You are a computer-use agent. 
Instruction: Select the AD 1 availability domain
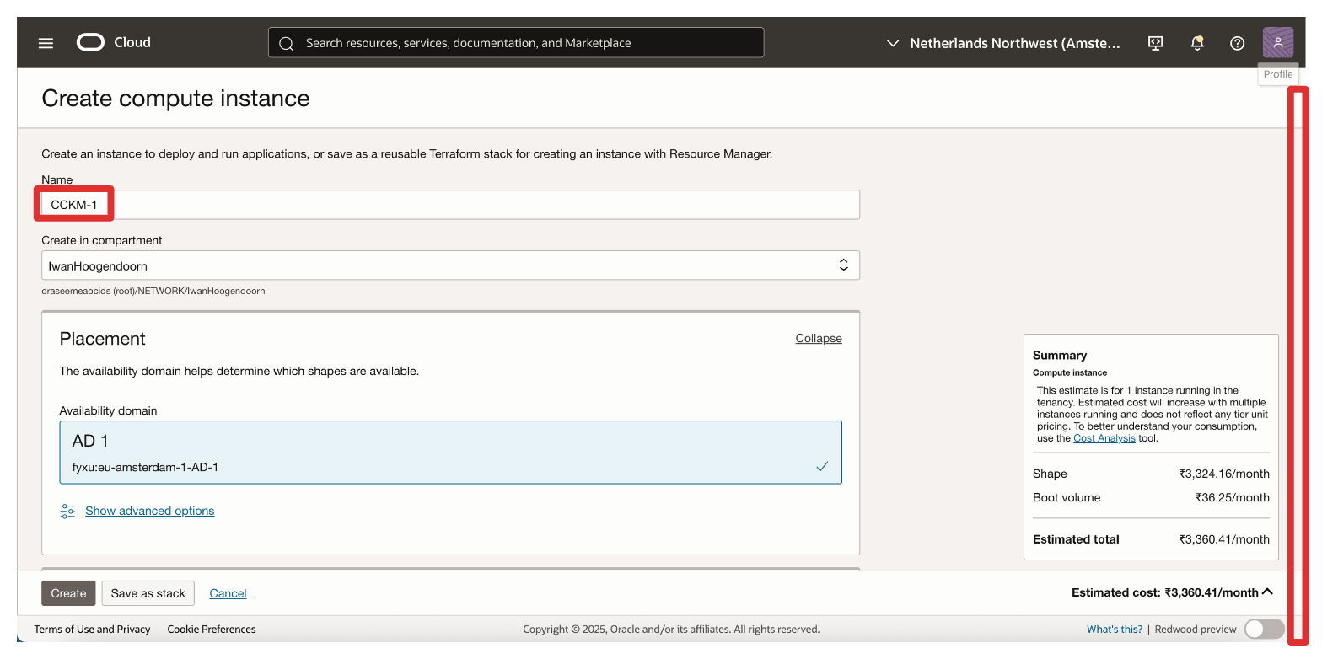click(x=450, y=453)
